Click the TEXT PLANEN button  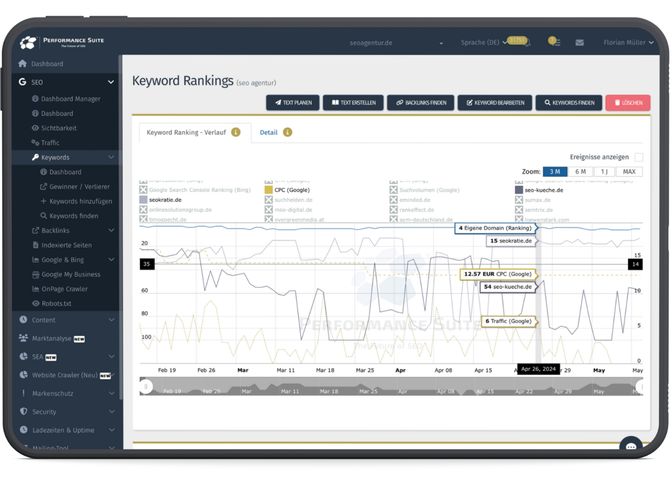point(293,103)
